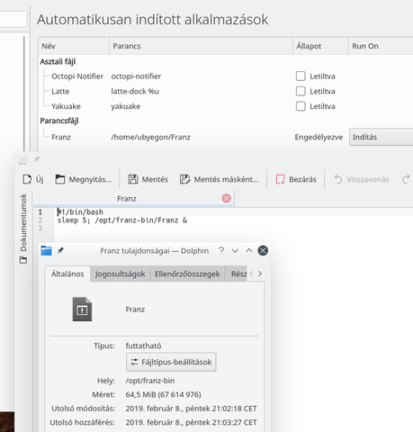This screenshot has height=432, width=413.
Task: Toggle Letiltva checkbox for Octopi Notifier
Action: click(301, 76)
